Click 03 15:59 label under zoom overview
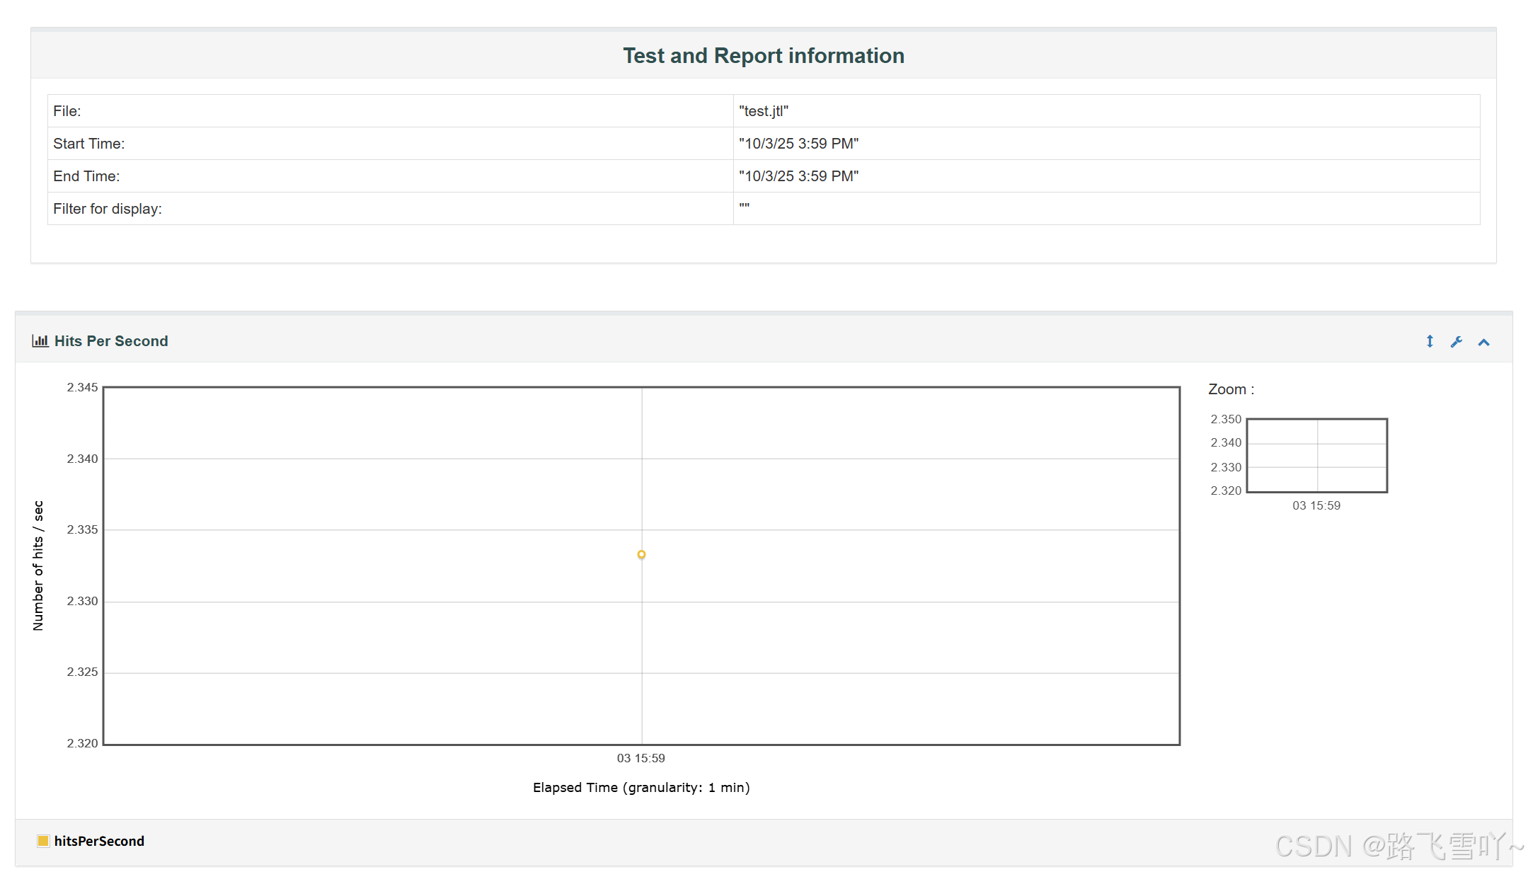Image resolution: width=1528 pixels, height=872 pixels. click(1316, 505)
